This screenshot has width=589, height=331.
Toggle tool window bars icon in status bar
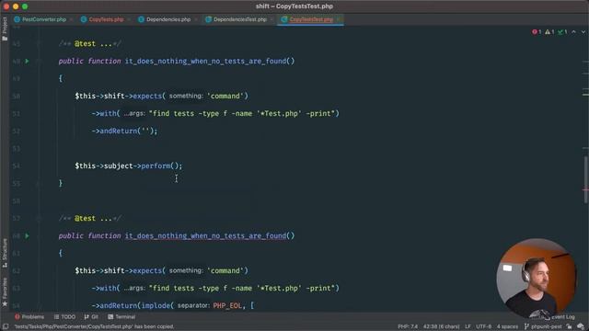click(x=6, y=326)
